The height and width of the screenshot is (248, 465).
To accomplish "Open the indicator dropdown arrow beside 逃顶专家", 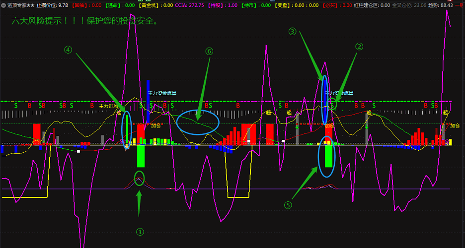I will 3,5.
